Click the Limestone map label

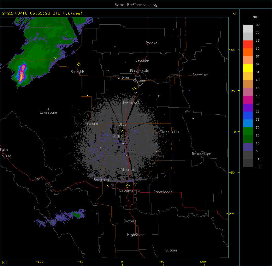[48, 112]
